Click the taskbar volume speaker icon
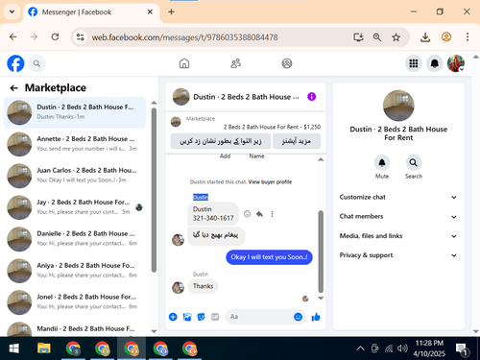Viewport: 480px width, 360px height. point(402,348)
